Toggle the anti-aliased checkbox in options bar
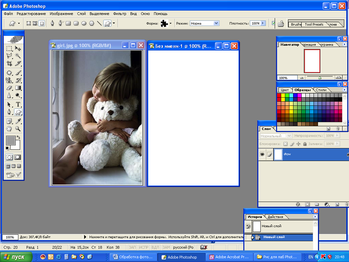 tap(274, 23)
